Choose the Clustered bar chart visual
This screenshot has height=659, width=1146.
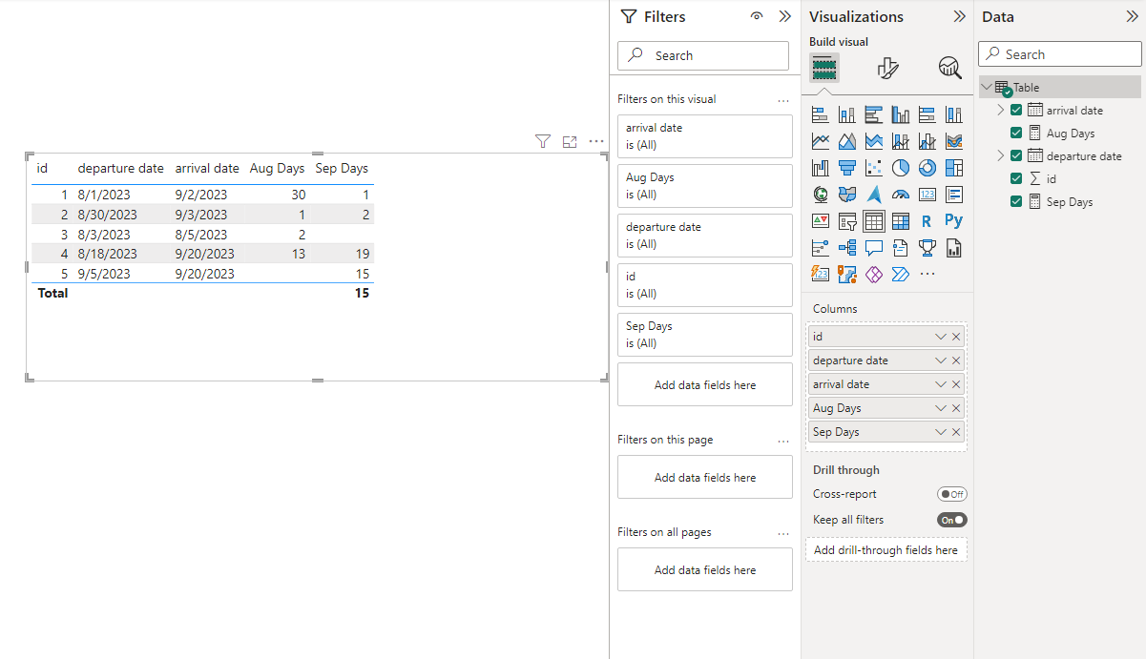click(x=873, y=114)
